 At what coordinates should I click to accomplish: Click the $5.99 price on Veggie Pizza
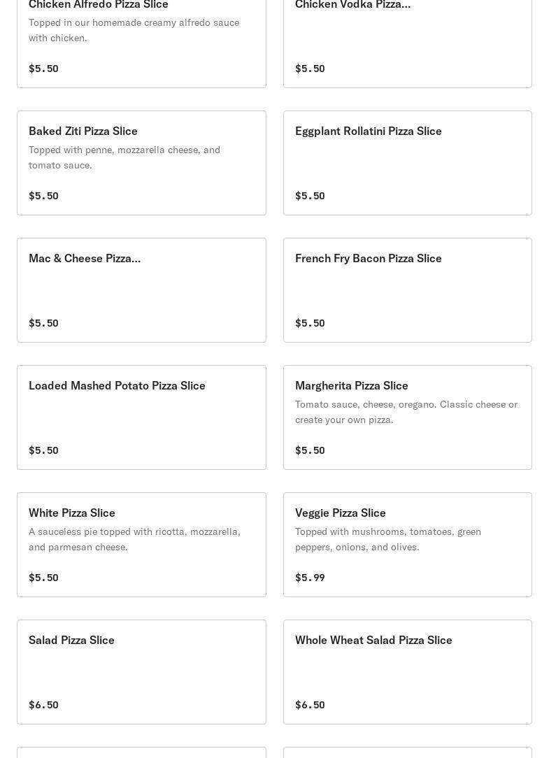(310, 578)
